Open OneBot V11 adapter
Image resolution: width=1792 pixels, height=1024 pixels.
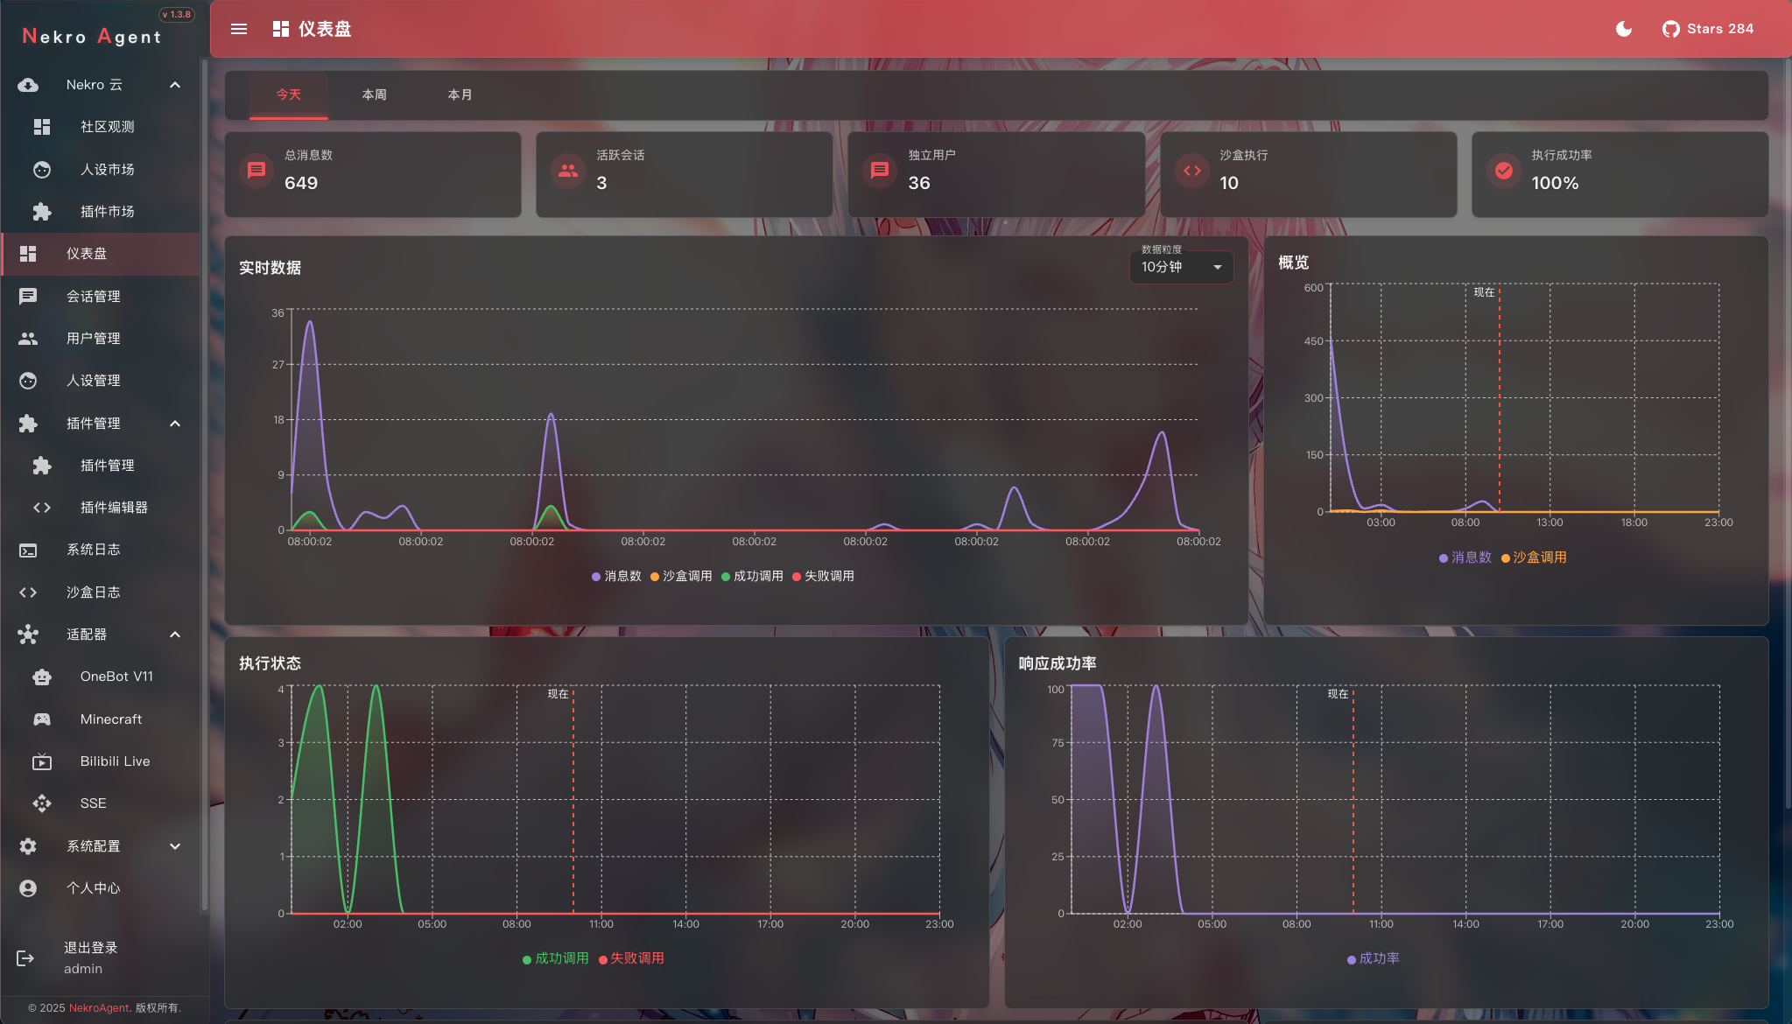116,677
